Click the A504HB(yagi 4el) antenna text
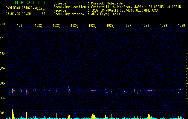This screenshot has height=119, width=188. [106, 14]
